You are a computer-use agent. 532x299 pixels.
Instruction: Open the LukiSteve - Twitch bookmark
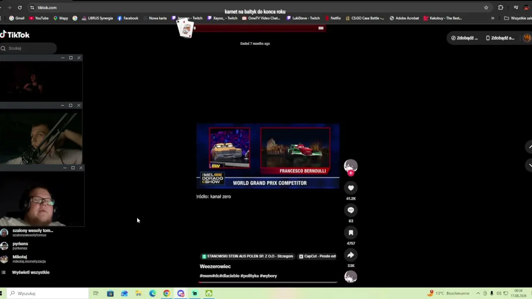tap(303, 18)
